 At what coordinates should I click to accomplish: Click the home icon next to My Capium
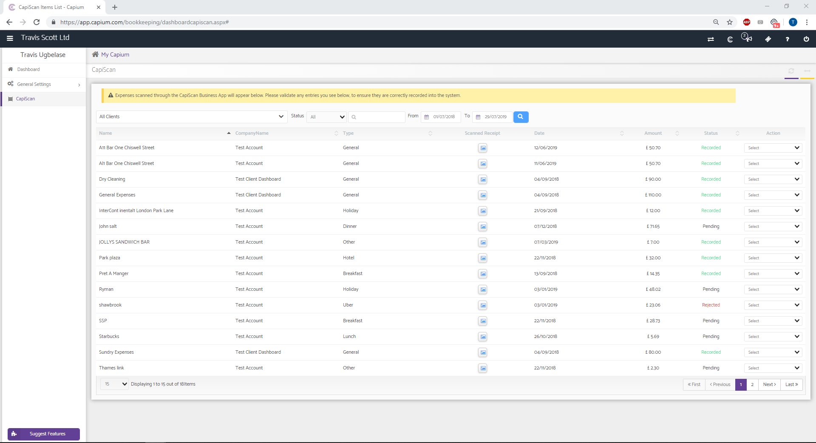(95, 54)
